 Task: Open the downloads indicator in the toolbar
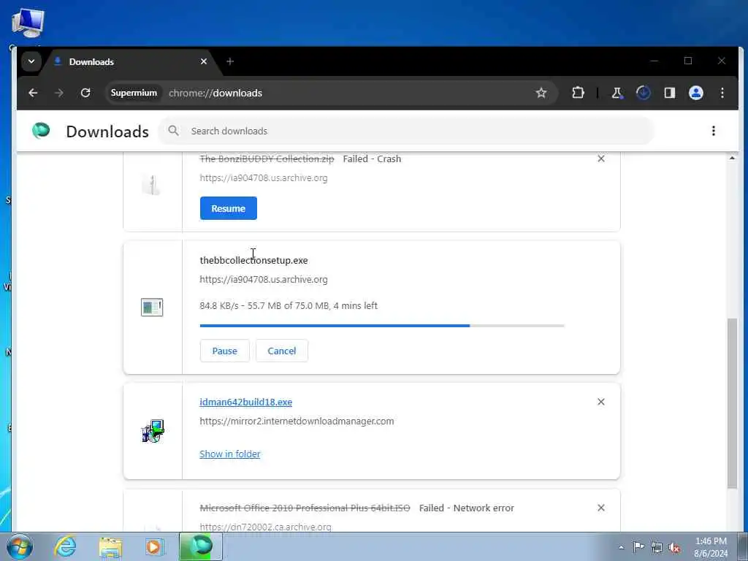click(x=644, y=93)
